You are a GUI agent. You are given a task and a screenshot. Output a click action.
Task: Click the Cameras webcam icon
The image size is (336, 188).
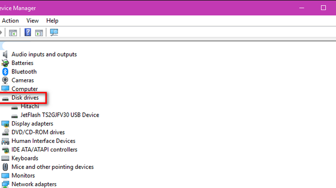[x=5, y=80]
